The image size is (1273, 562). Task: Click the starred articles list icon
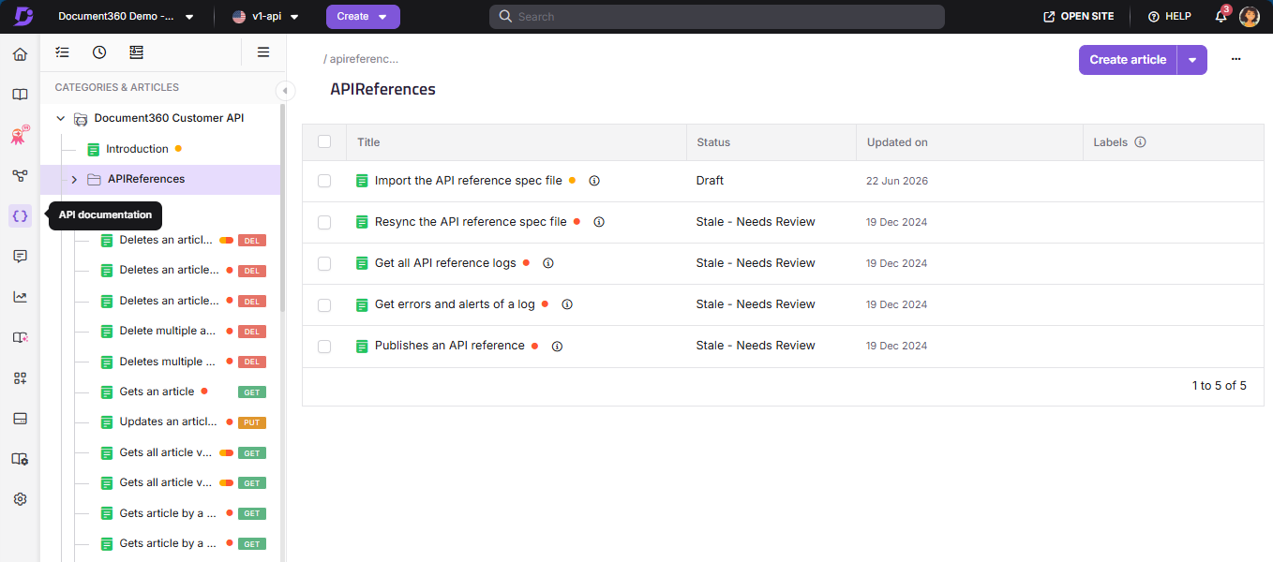[137, 52]
